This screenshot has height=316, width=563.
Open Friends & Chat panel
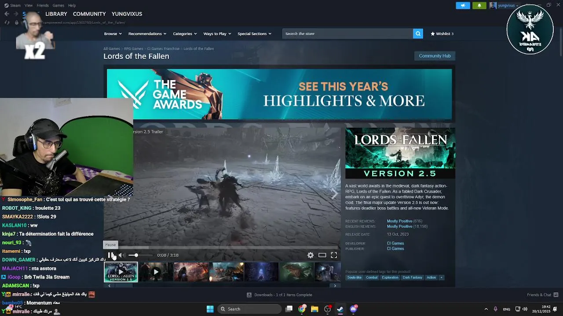pos(542,295)
